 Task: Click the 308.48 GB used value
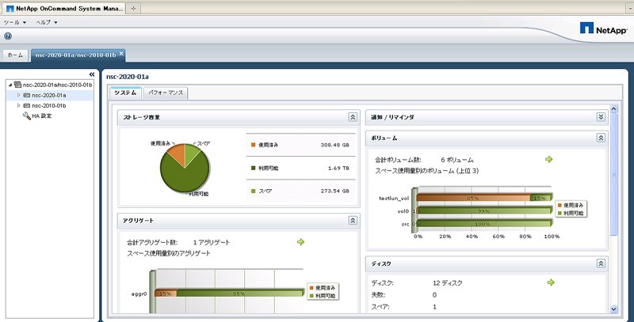334,145
